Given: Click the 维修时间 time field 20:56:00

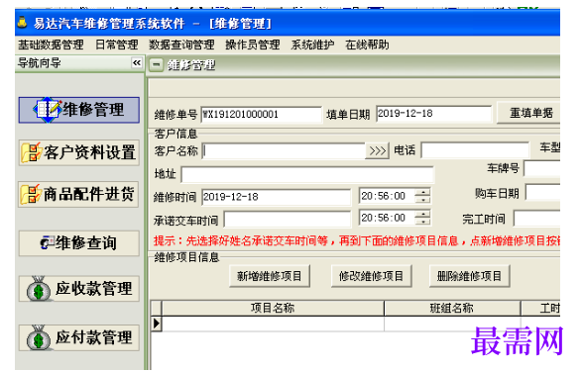Looking at the screenshot, I should pos(387,196).
